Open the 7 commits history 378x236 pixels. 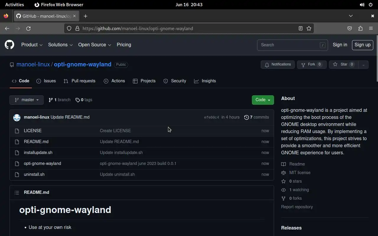click(257, 117)
